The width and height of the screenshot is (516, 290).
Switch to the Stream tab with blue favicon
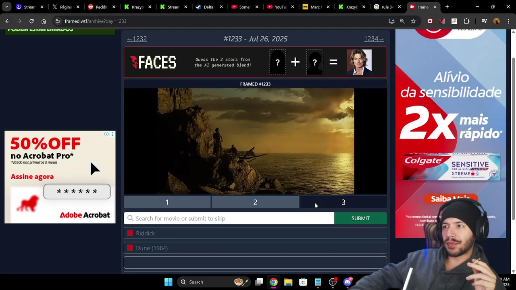[x=29, y=7]
